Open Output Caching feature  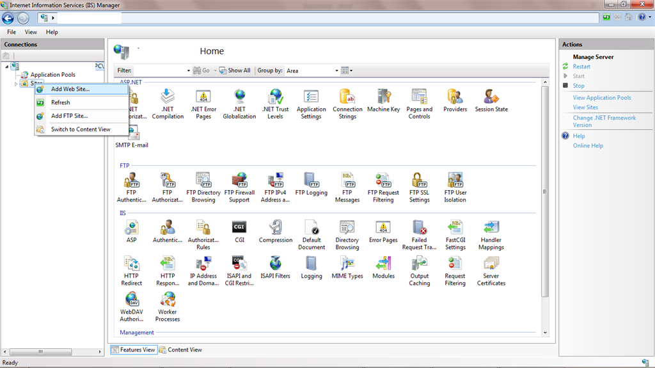point(420,271)
